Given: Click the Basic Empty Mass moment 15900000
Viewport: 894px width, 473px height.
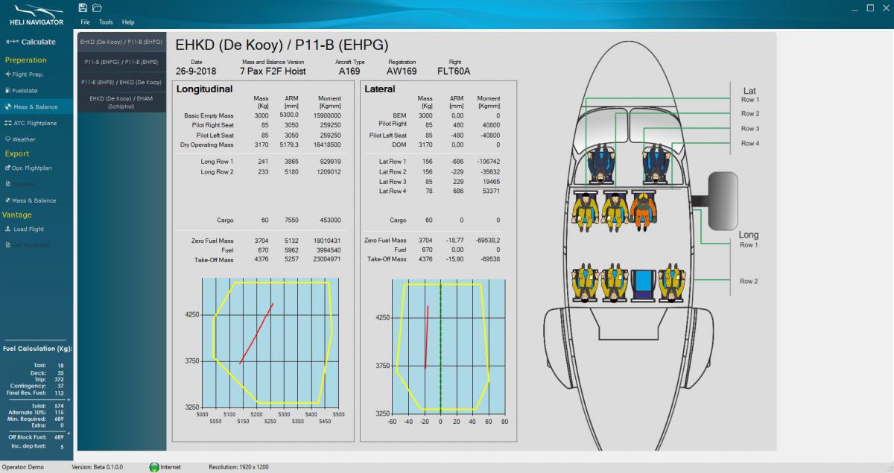Looking at the screenshot, I should 326,116.
